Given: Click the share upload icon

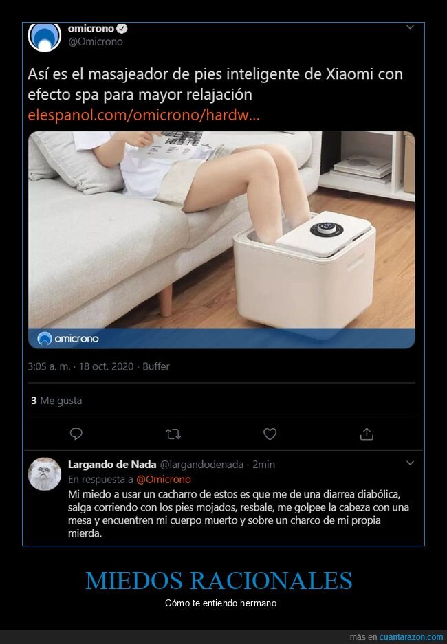Looking at the screenshot, I should [x=367, y=434].
